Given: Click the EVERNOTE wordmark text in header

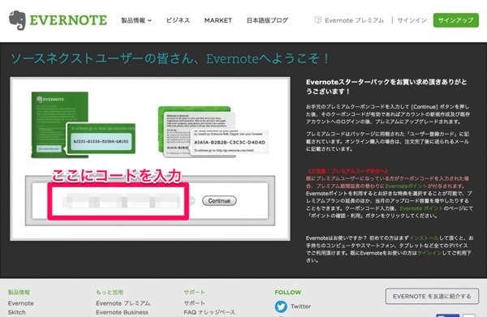Looking at the screenshot, I should pyautogui.click(x=68, y=20).
